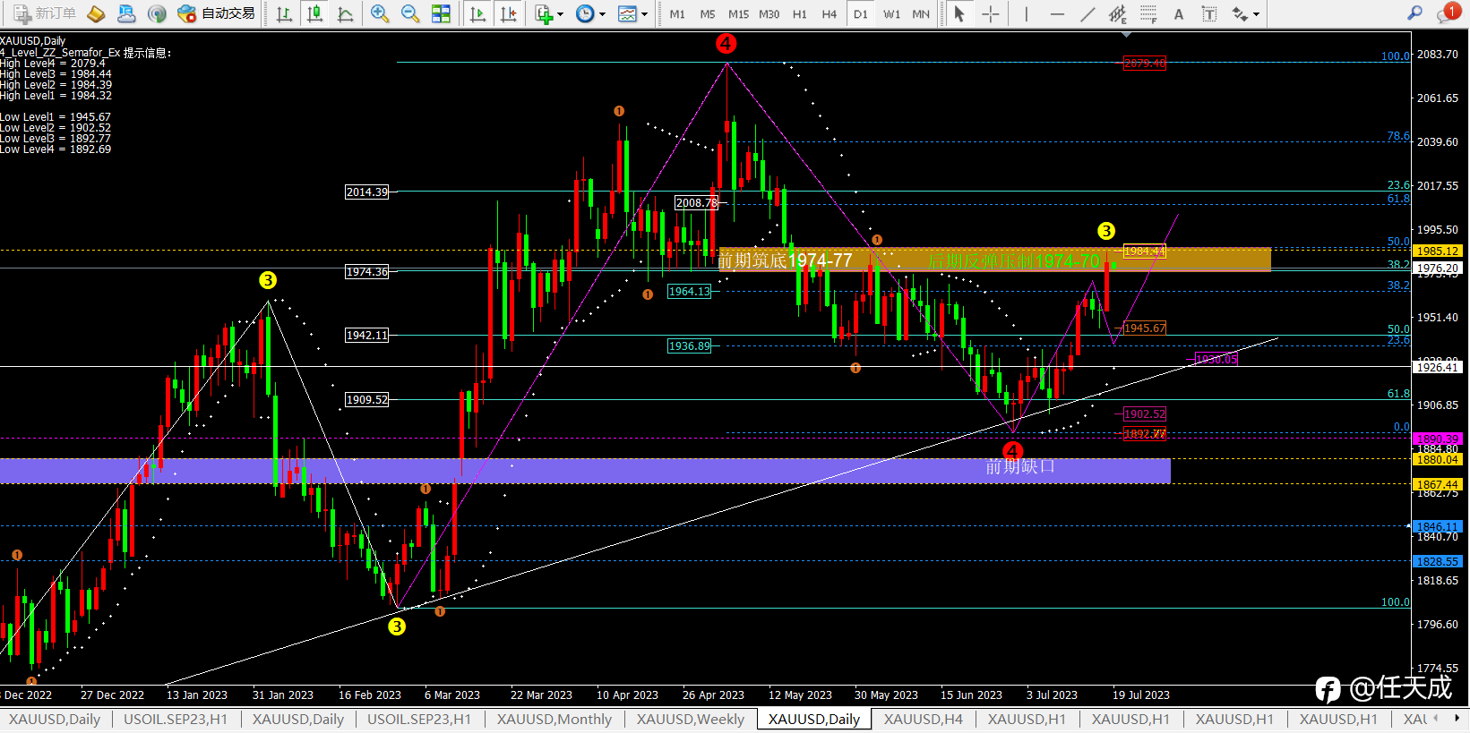Open the add indicator icon
The height and width of the screenshot is (733, 1470).
543,13
